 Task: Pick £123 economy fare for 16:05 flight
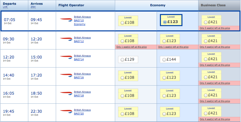click(x=164, y=96)
